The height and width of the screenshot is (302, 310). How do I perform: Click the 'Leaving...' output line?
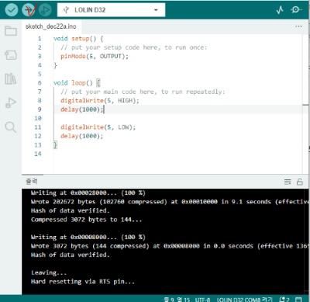click(x=49, y=272)
